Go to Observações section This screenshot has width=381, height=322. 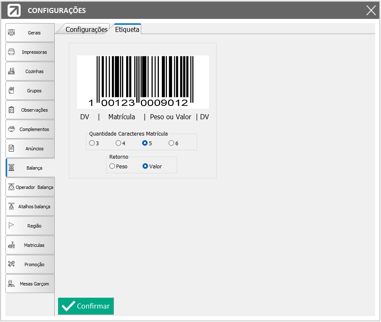tap(30, 110)
